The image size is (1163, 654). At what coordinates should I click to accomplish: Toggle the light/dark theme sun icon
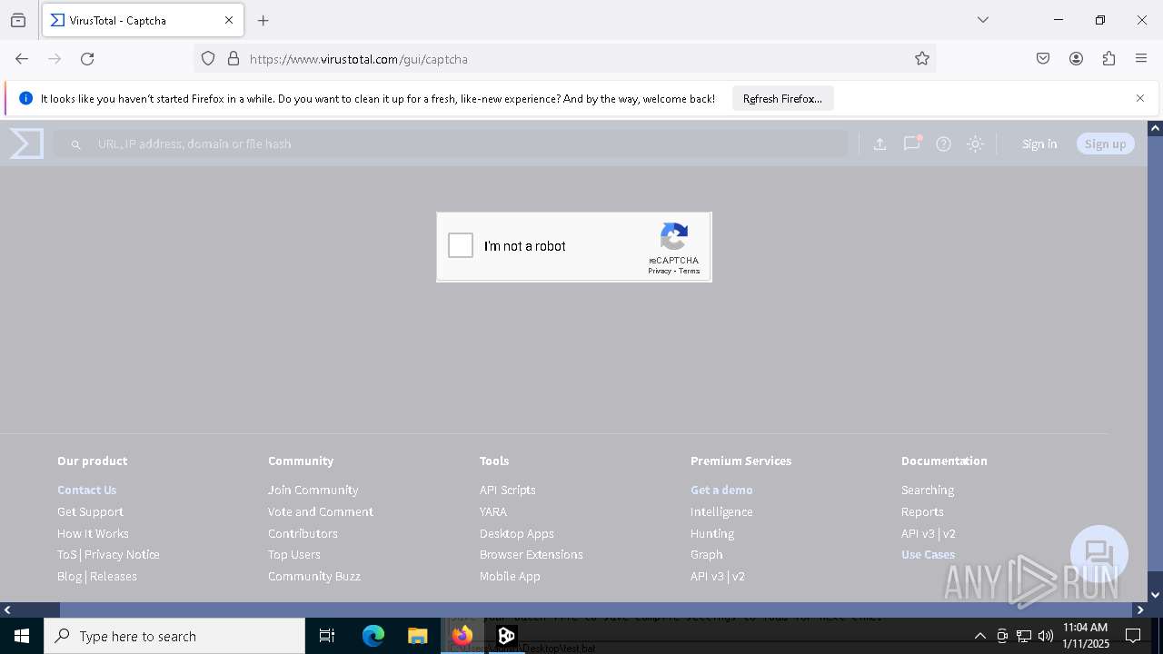pos(975,144)
